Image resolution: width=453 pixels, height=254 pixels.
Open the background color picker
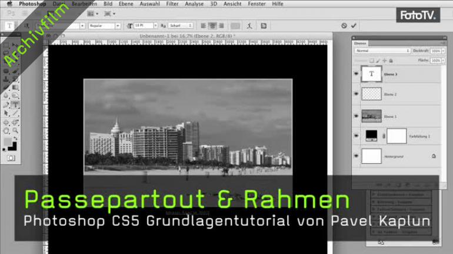point(14,147)
